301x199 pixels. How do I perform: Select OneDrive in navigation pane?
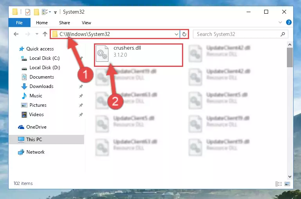(36, 127)
